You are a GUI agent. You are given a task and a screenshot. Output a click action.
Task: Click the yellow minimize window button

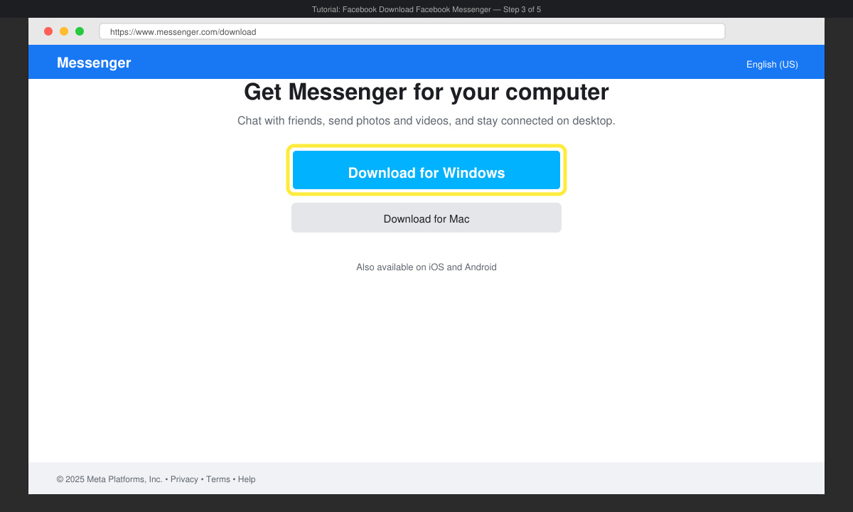(64, 31)
